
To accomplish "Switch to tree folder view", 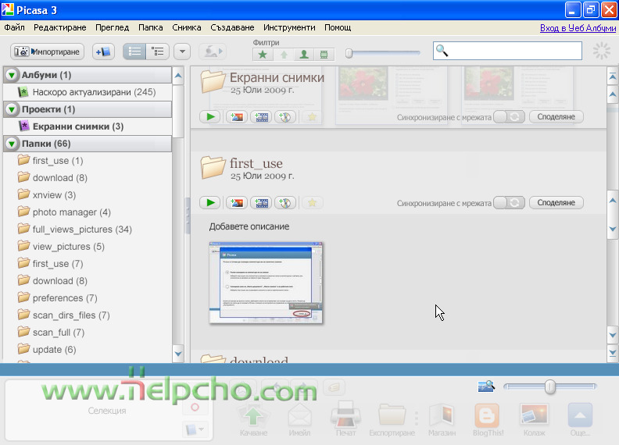I will click(158, 52).
